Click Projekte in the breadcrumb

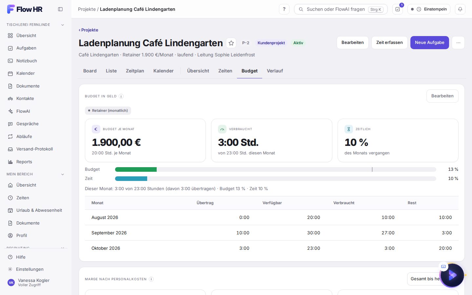(x=87, y=9)
